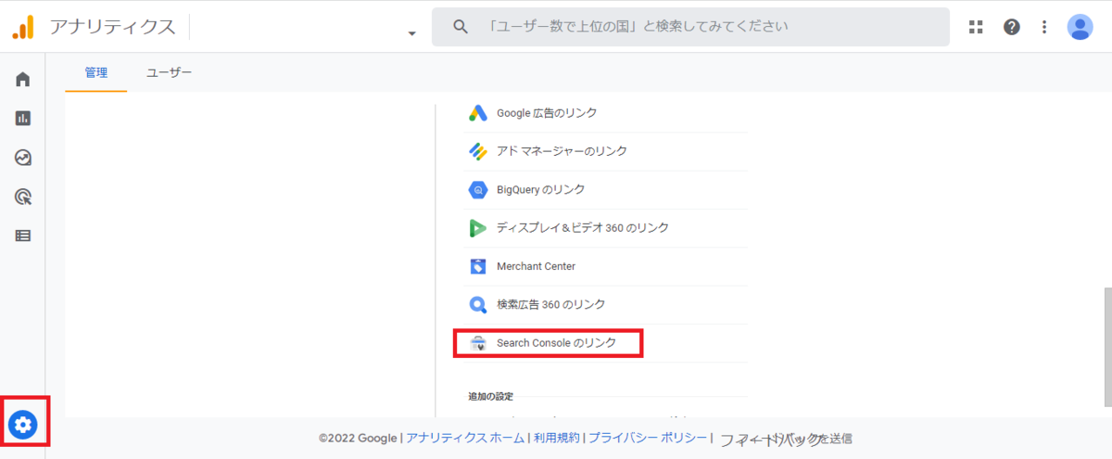The width and height of the screenshot is (1112, 459).
Task: Open the Home icon in sidebar
Action: point(23,80)
